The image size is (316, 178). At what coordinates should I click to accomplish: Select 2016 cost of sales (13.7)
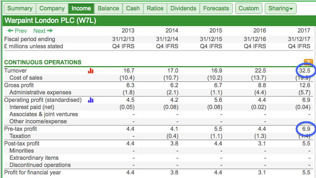259,78
